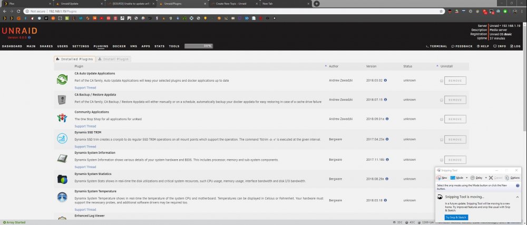This screenshot has height=225, width=527.
Task: Collapse the 'Snipping Tool is moving' notice
Action: pos(518,197)
